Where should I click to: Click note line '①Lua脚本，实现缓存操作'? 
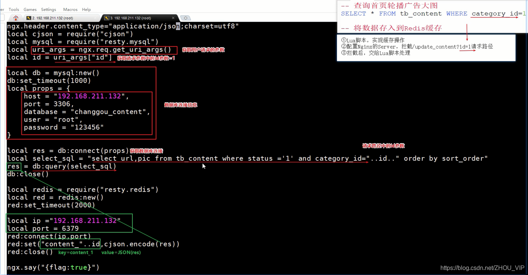[x=373, y=40]
